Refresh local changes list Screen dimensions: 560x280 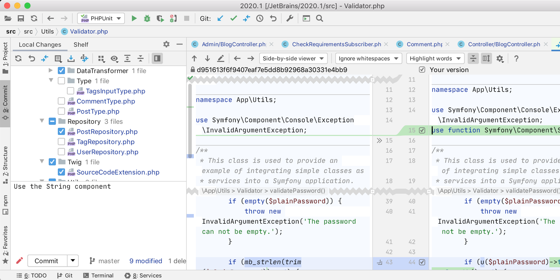click(x=18, y=58)
